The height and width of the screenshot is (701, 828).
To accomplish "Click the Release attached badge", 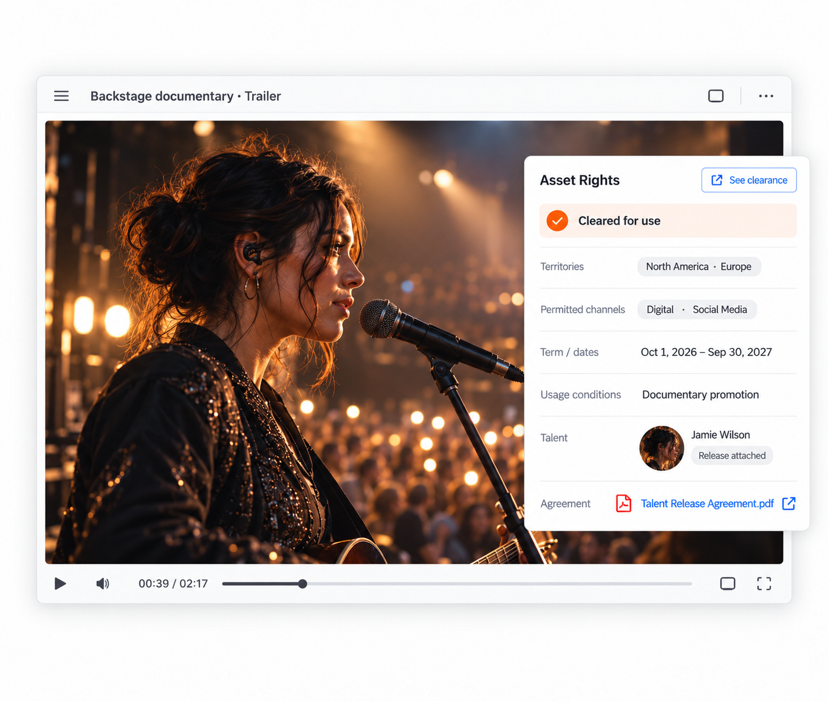I will (x=732, y=456).
